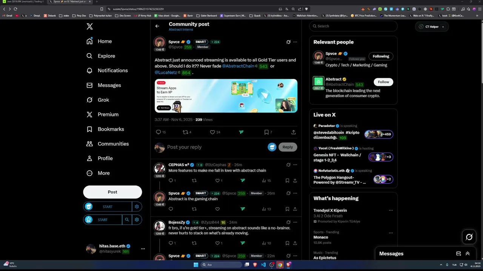The image size is (483, 271).
Task: Open Chrome from the taskbar
Action: pyautogui.click(x=280, y=265)
